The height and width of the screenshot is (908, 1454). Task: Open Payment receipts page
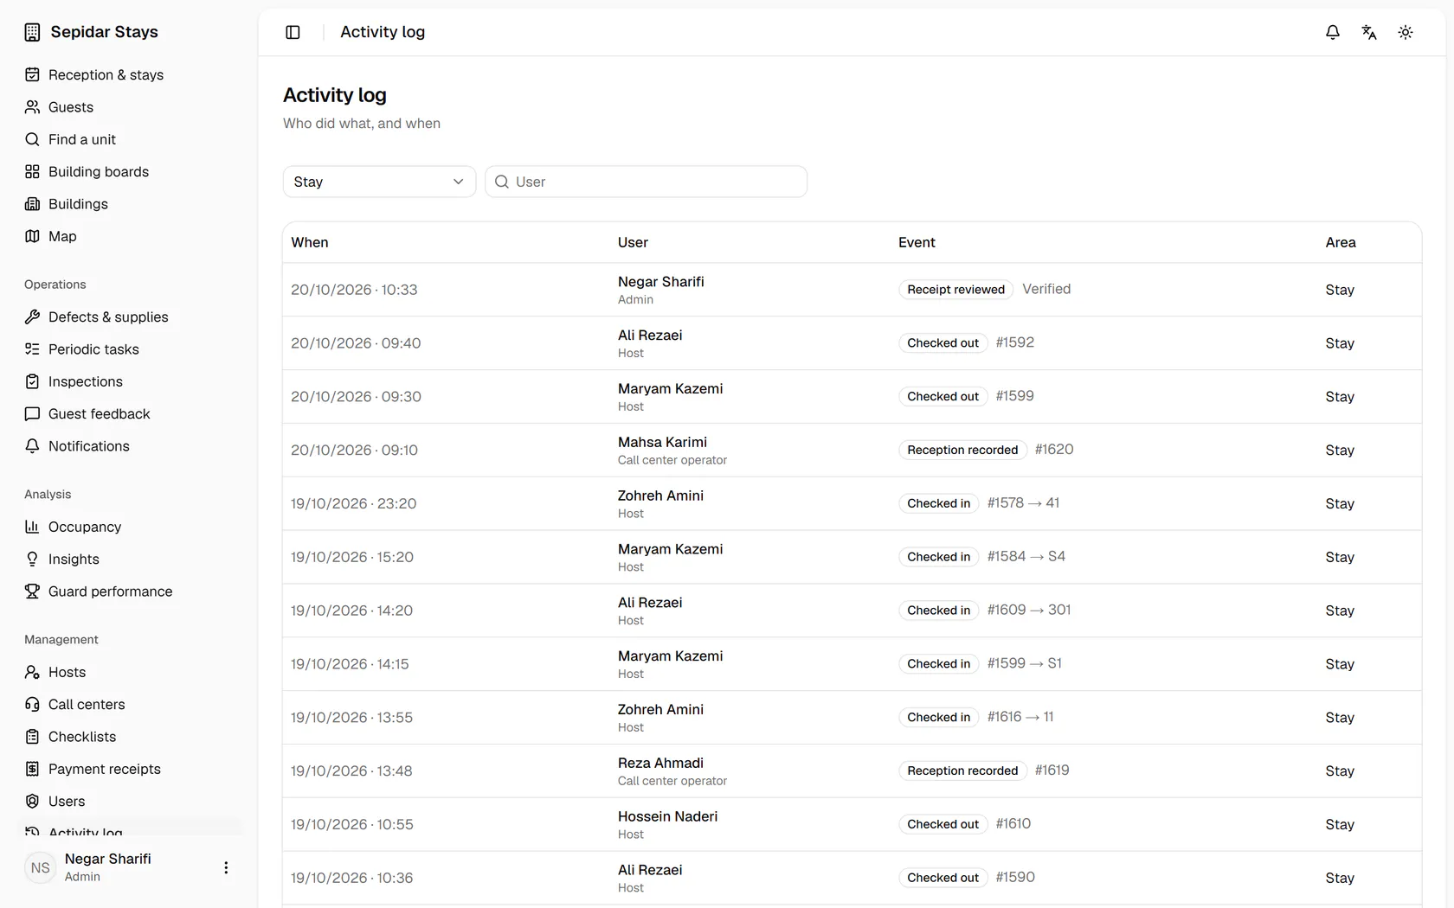pyautogui.click(x=129, y=769)
